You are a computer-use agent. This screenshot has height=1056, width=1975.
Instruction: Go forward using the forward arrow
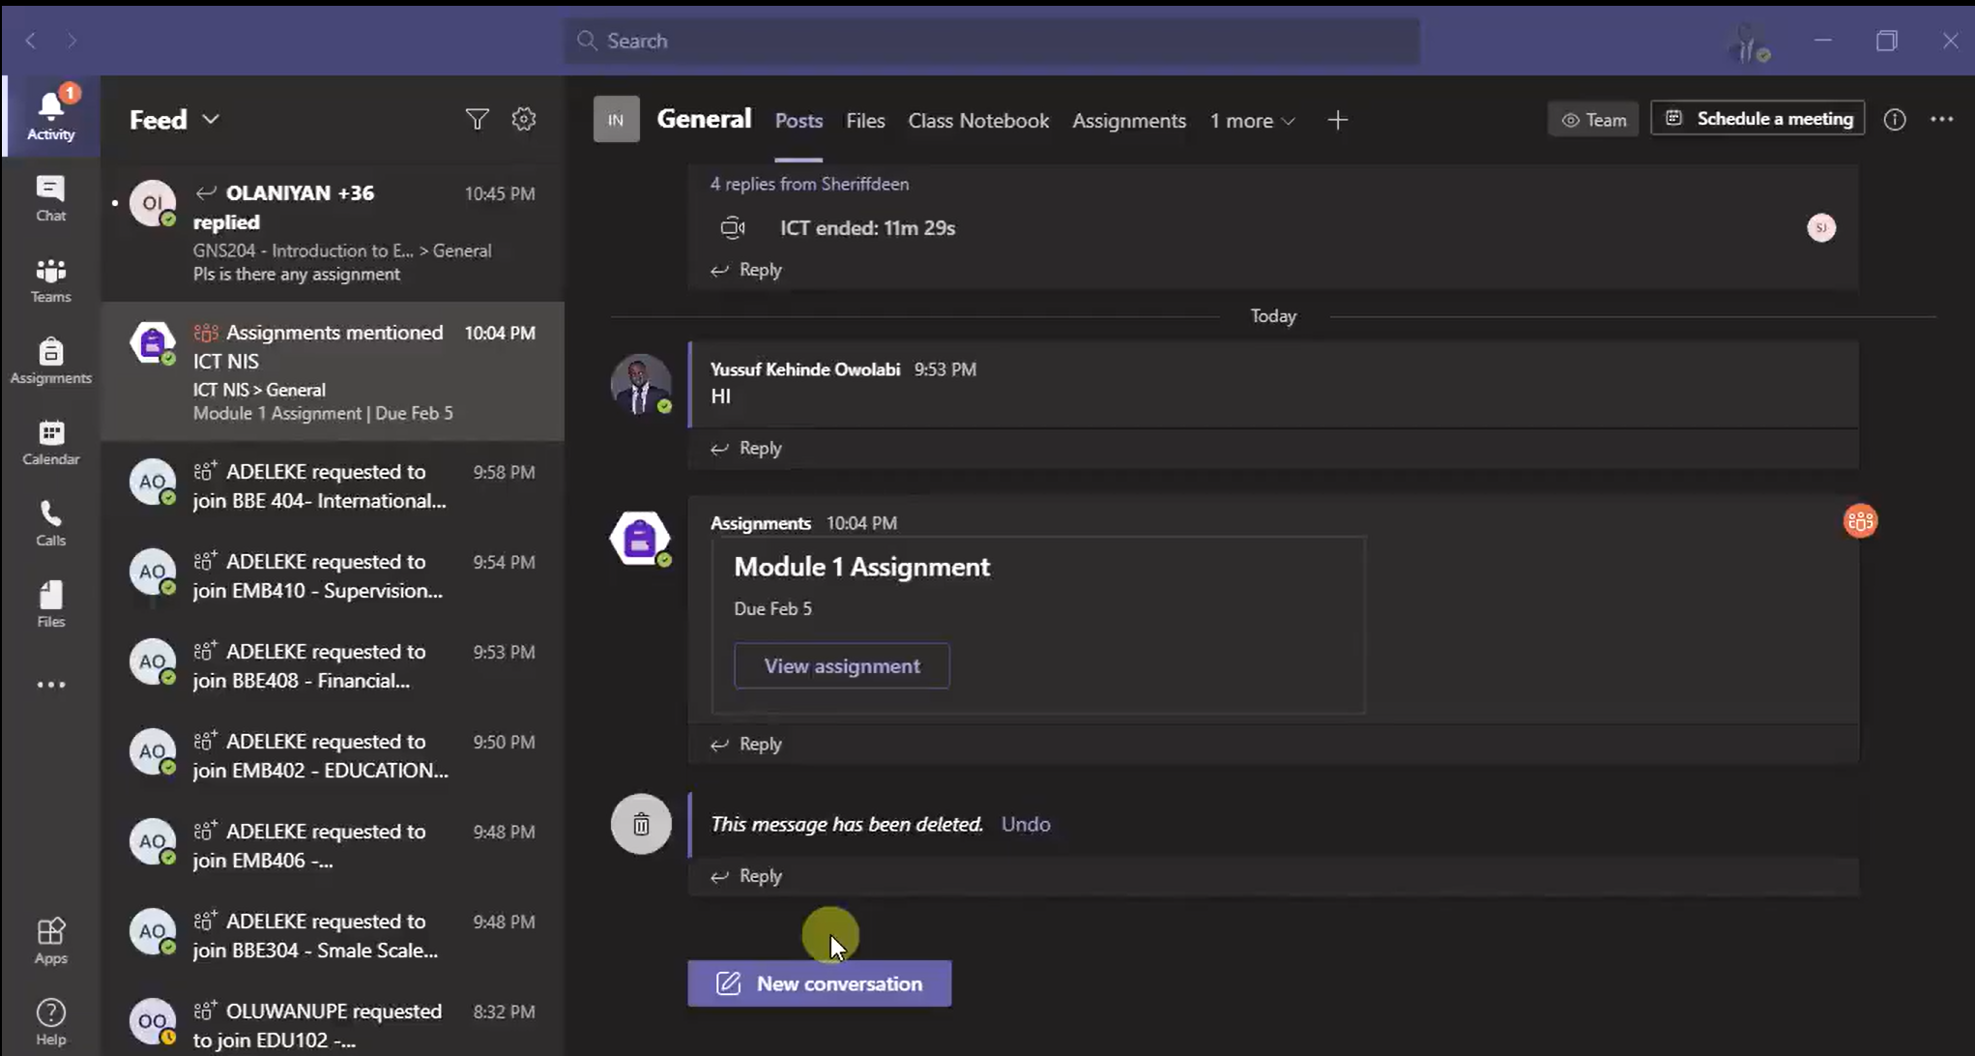click(x=72, y=41)
